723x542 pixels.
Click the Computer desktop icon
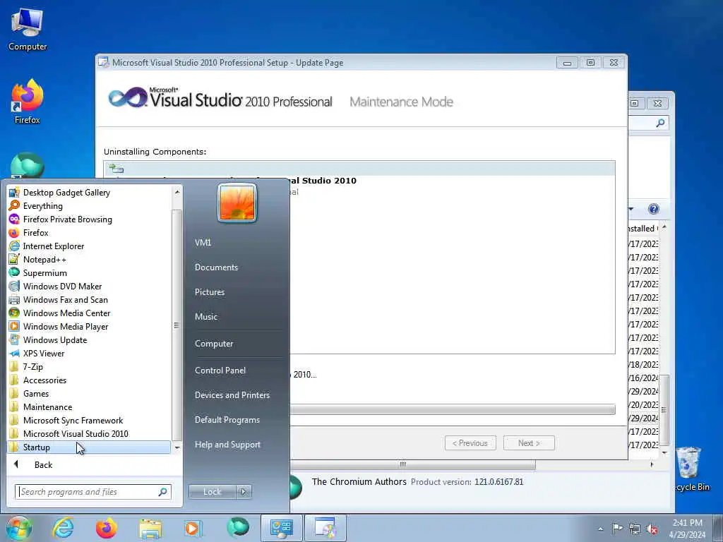[x=28, y=30]
